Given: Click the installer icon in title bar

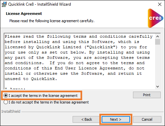Looking at the screenshot, I should pos(4,4).
